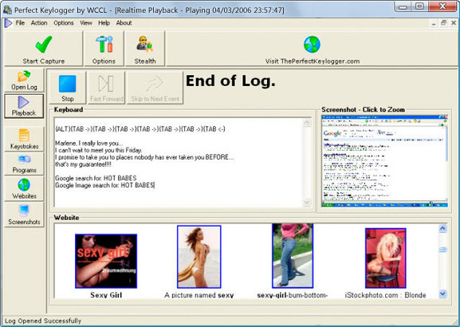Open the Keystrokes view
The height and width of the screenshot is (327, 460).
(x=24, y=139)
